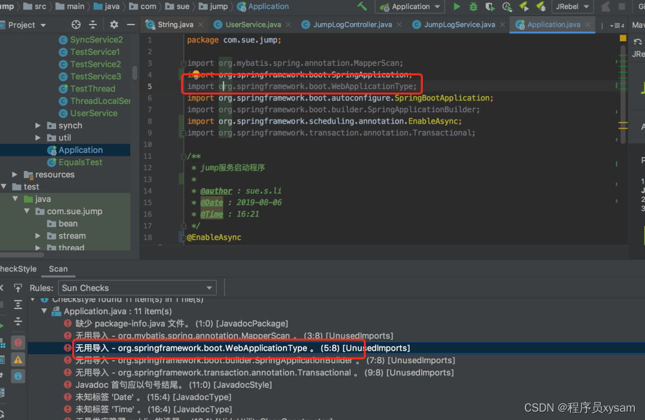Close the String.java tab
645x420 pixels.
(201, 24)
